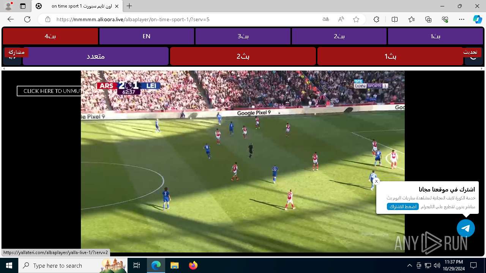
Task: Open Favorites list icon
Action: coord(412,19)
